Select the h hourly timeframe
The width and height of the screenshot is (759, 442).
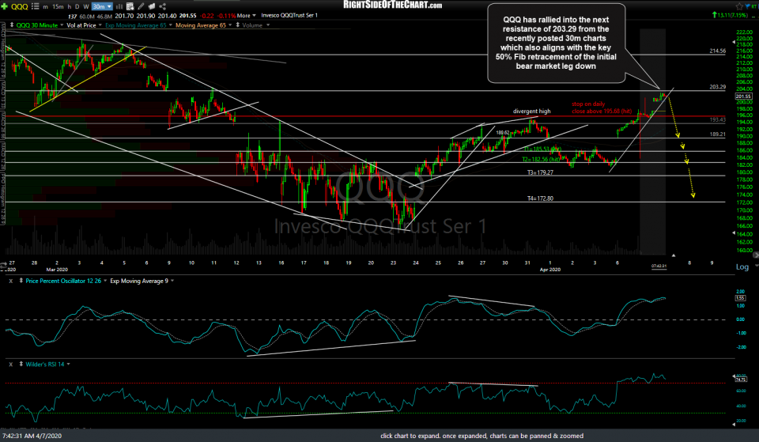70,6
